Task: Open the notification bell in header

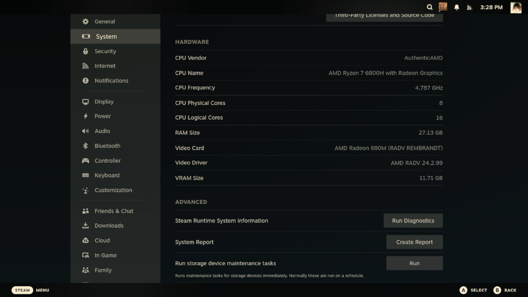Action: [x=457, y=7]
